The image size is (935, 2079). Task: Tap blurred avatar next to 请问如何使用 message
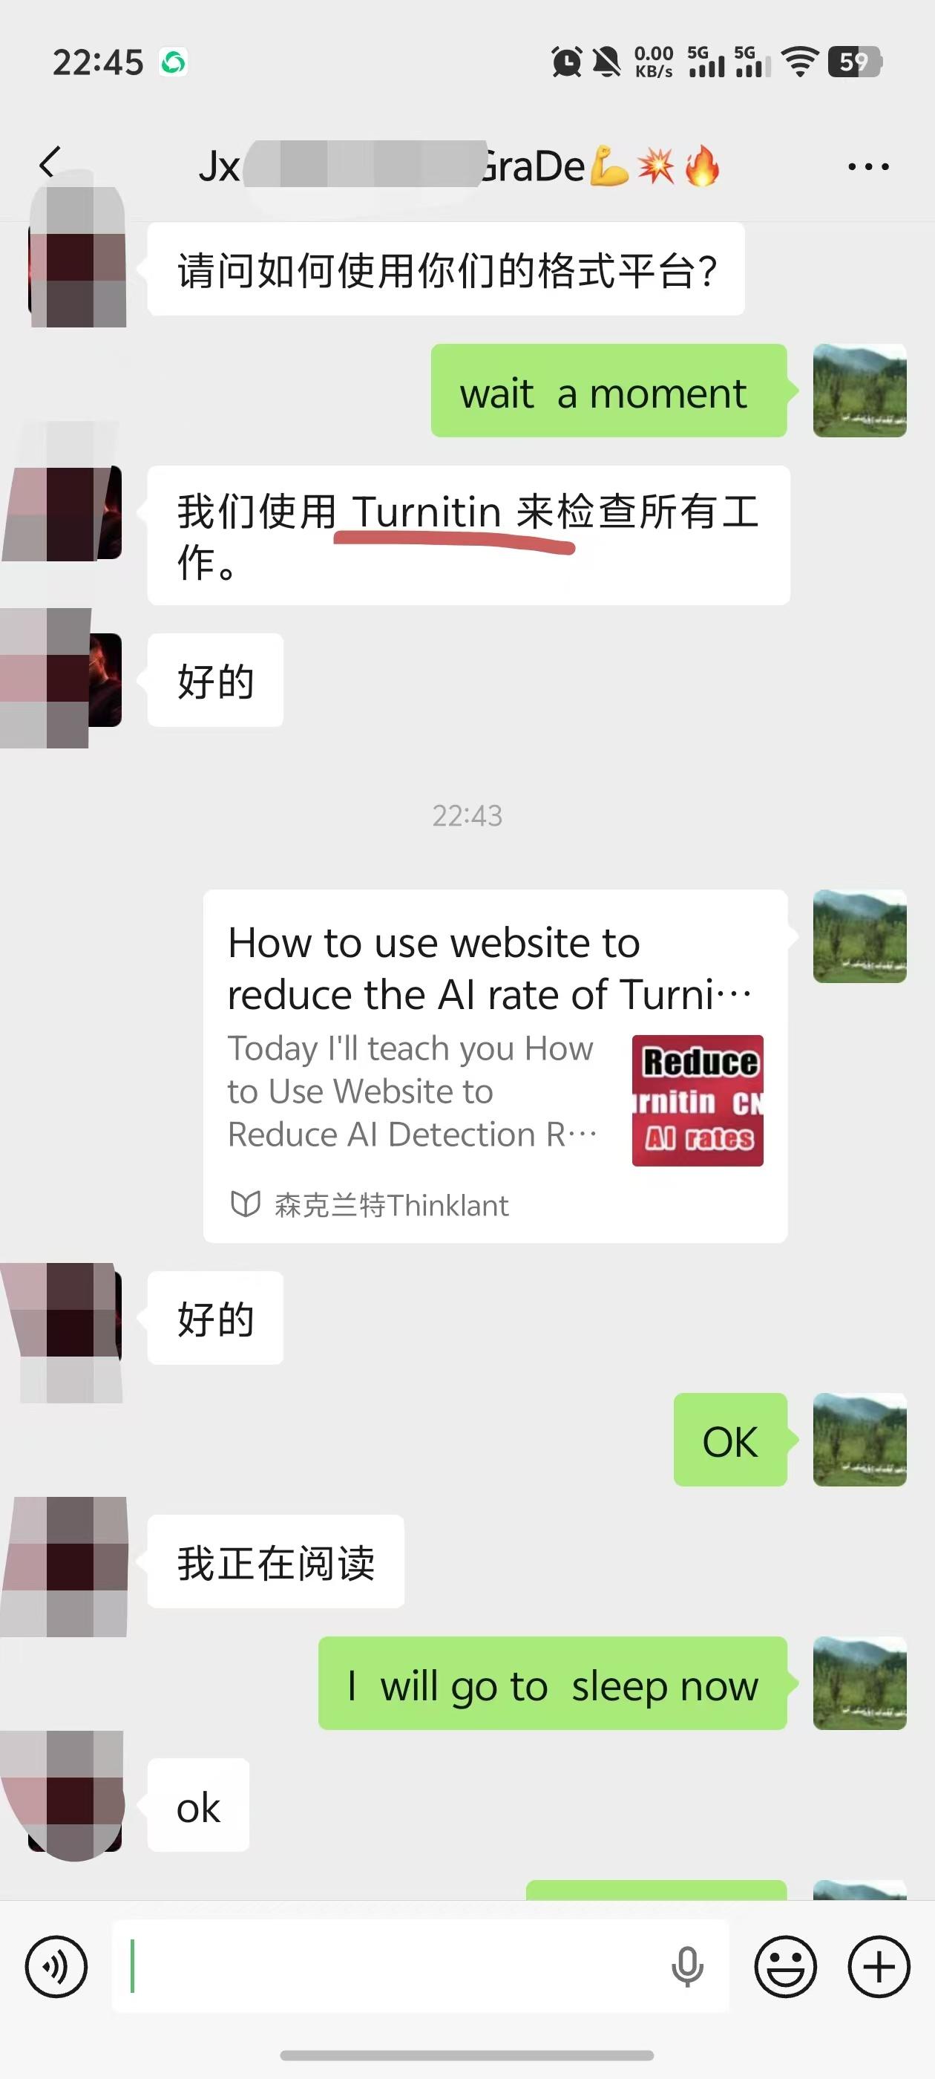77,258
